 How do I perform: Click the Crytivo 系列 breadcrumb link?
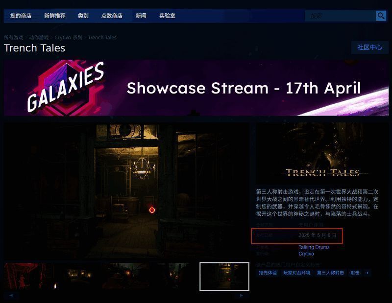[68, 38]
